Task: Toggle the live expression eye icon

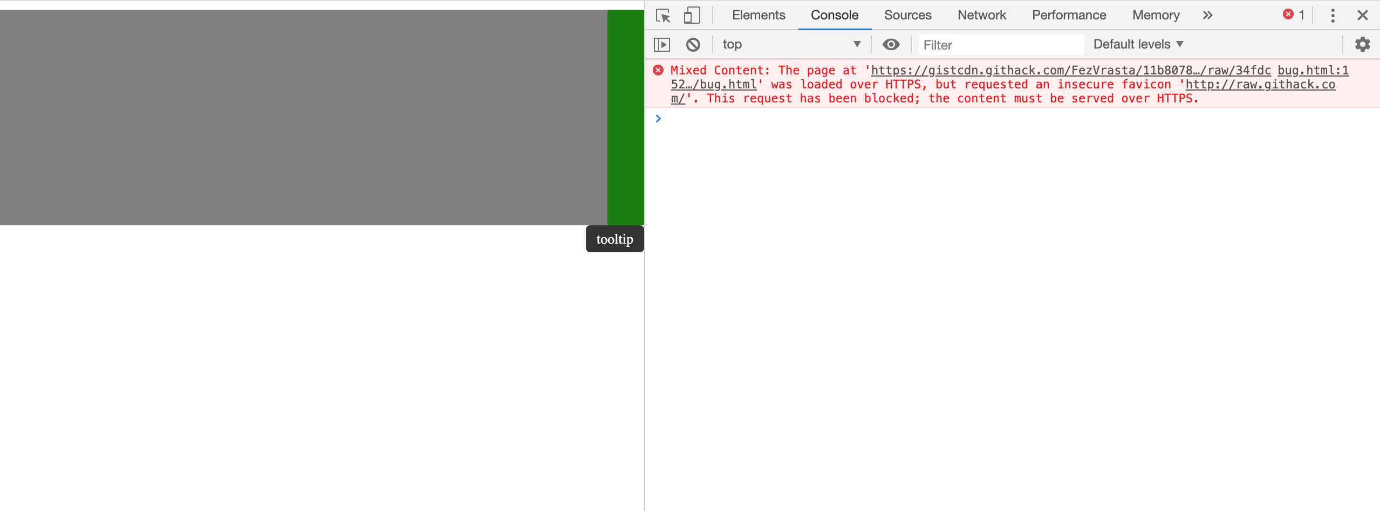Action: [x=891, y=44]
